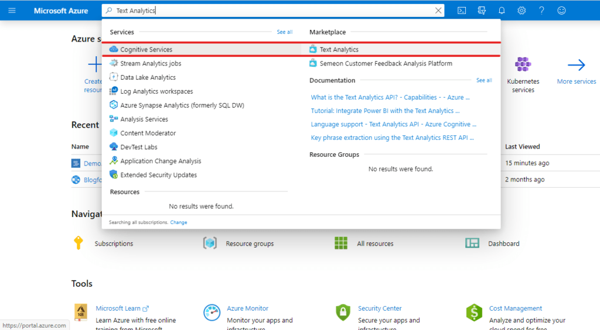The height and width of the screenshot is (330, 600).
Task: Open Key phrase extraction documentation link
Action: point(392,137)
